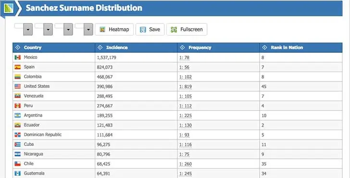Save the surname distribution data
The height and width of the screenshot is (178, 350).
pos(150,29)
